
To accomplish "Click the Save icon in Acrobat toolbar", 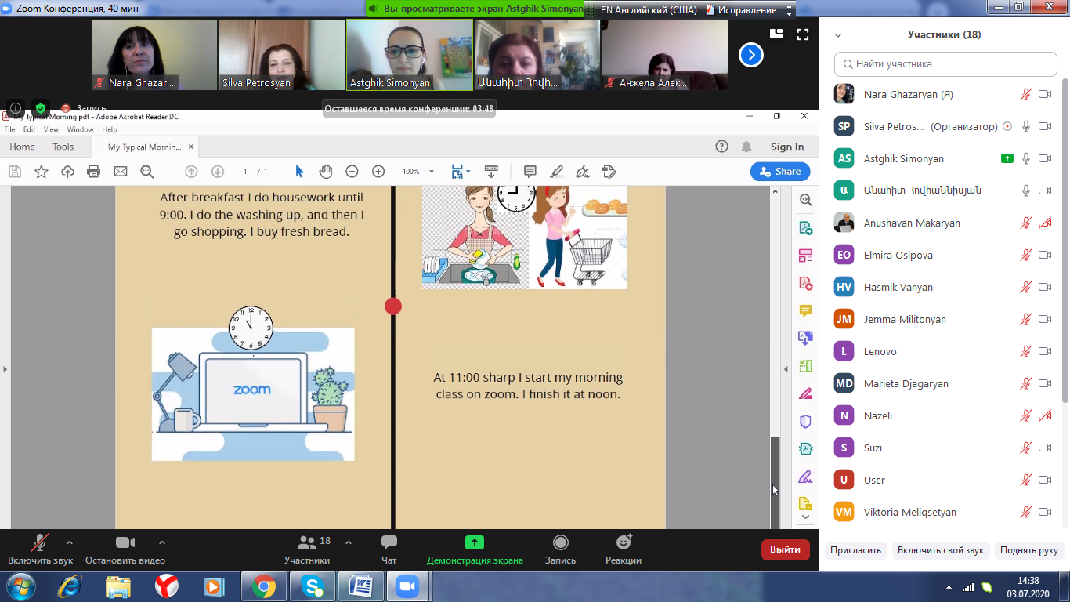I will [14, 172].
